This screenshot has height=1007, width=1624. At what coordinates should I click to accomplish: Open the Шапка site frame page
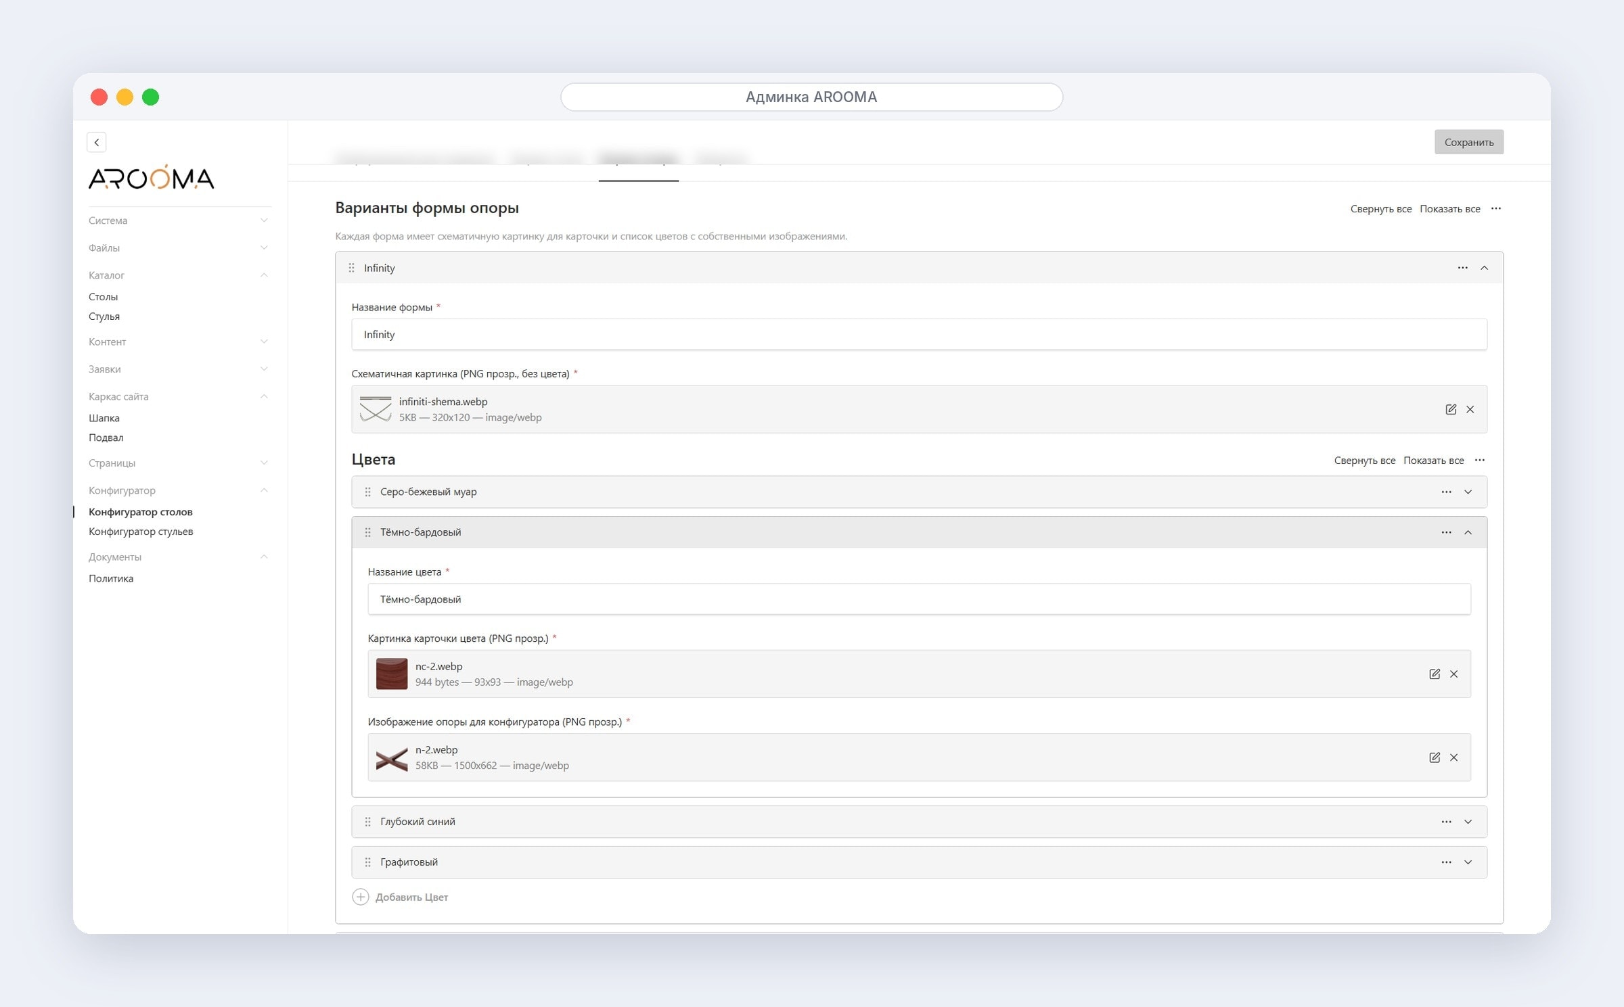point(104,417)
